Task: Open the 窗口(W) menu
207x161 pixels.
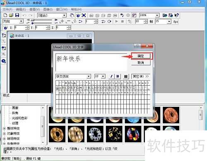Action: 62,10
